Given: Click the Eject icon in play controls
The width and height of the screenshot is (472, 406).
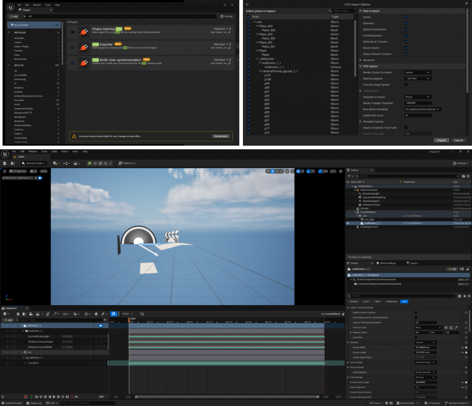Looking at the screenshot, I should (106, 163).
